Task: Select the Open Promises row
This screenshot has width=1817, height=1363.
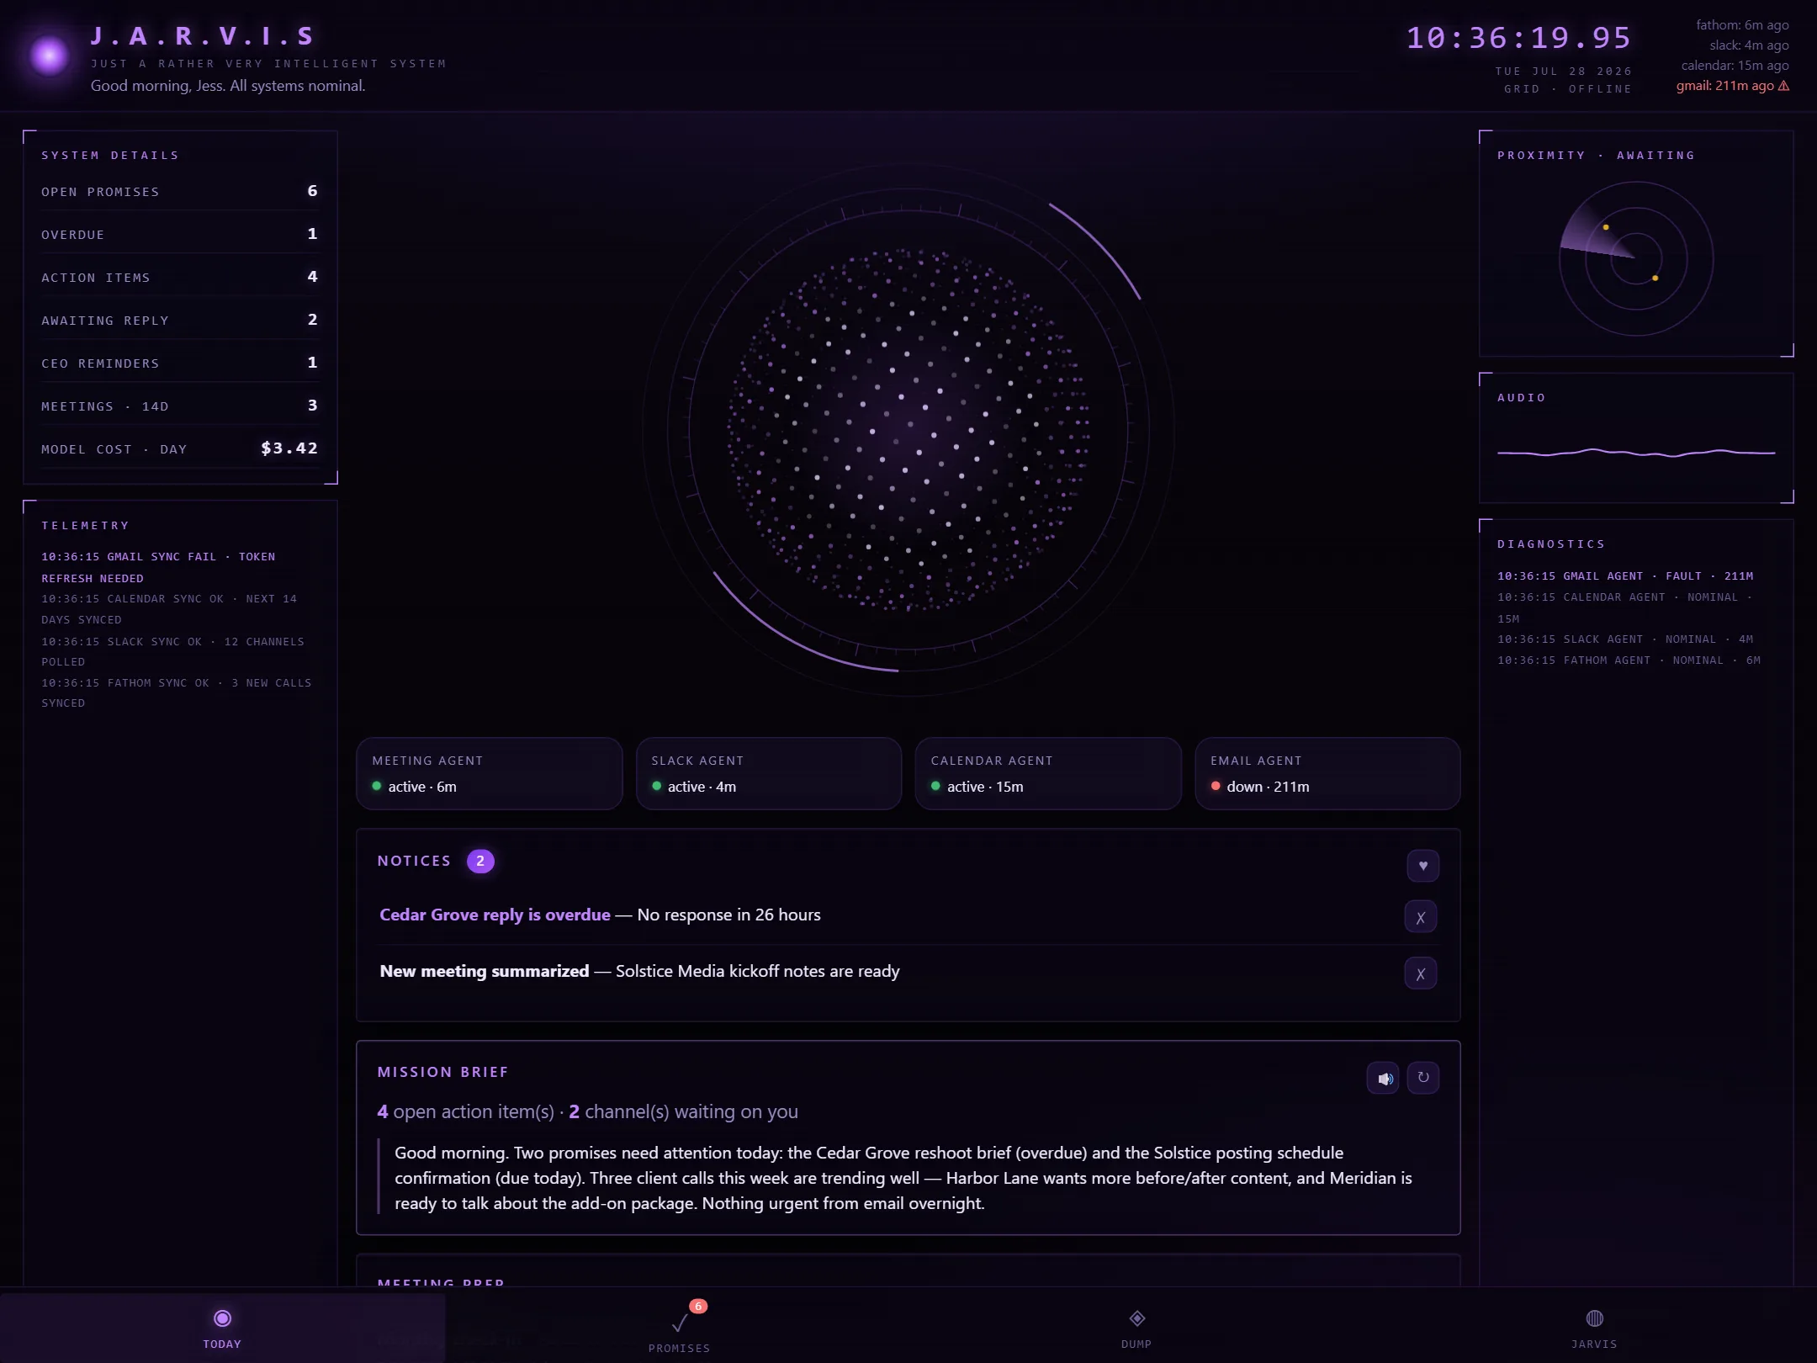Action: (180, 191)
